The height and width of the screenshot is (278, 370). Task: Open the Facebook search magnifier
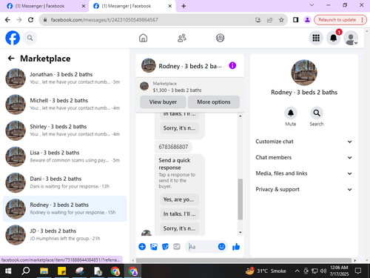pos(30,38)
